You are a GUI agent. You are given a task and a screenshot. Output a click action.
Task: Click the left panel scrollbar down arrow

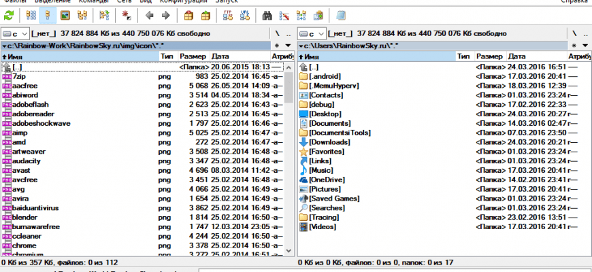289,250
